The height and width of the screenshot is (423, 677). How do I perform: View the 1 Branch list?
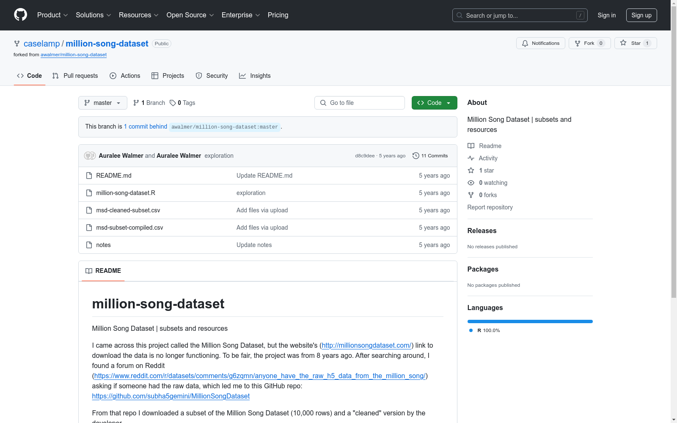click(149, 103)
